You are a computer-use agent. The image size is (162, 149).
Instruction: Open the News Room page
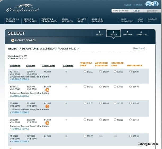tap(140, 20)
